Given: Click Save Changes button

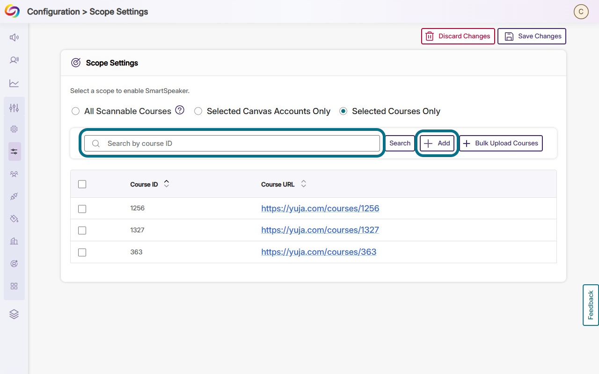Looking at the screenshot, I should tap(532, 36).
